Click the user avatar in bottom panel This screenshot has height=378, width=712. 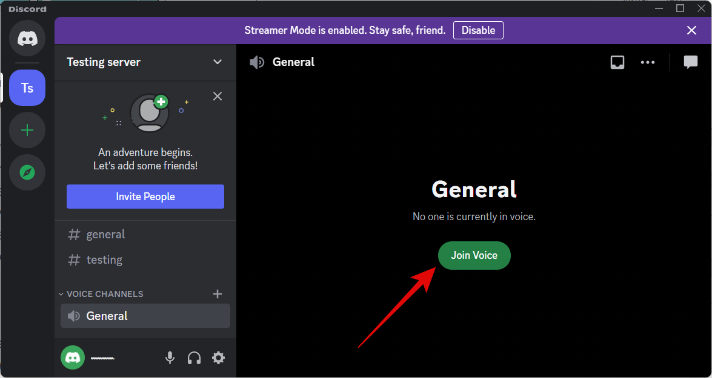73,357
